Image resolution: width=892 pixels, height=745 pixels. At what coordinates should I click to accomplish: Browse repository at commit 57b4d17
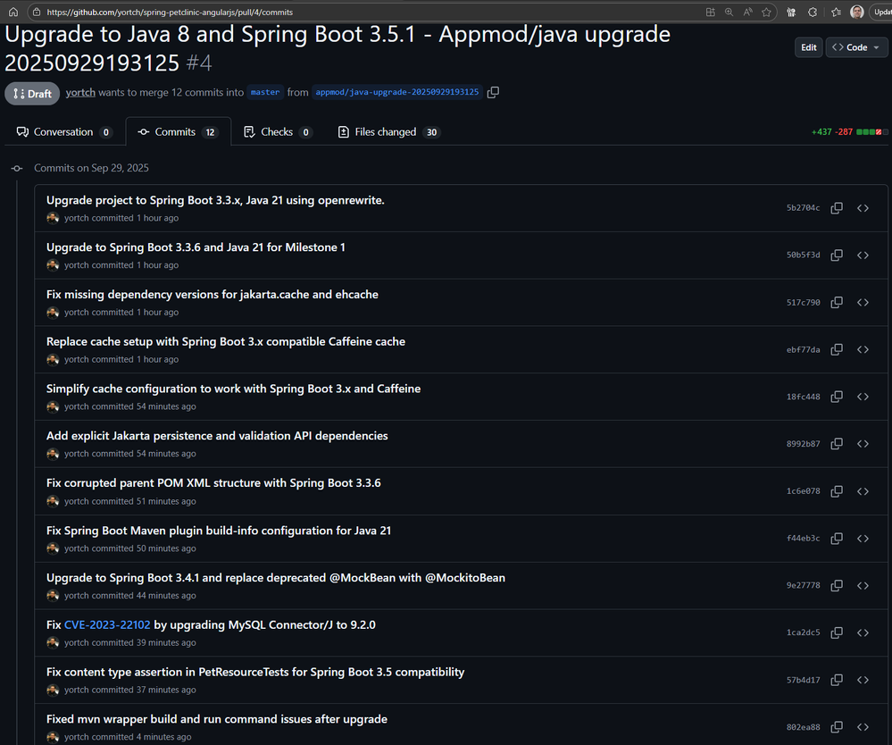pyautogui.click(x=863, y=680)
